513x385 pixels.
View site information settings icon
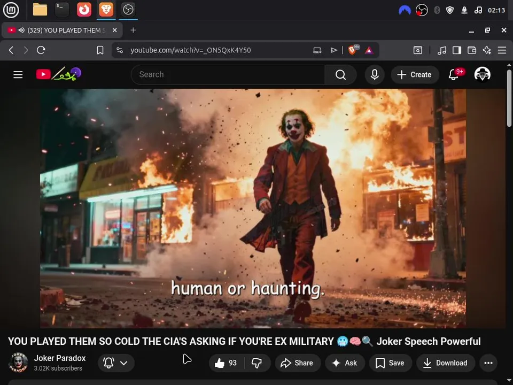tap(120, 50)
